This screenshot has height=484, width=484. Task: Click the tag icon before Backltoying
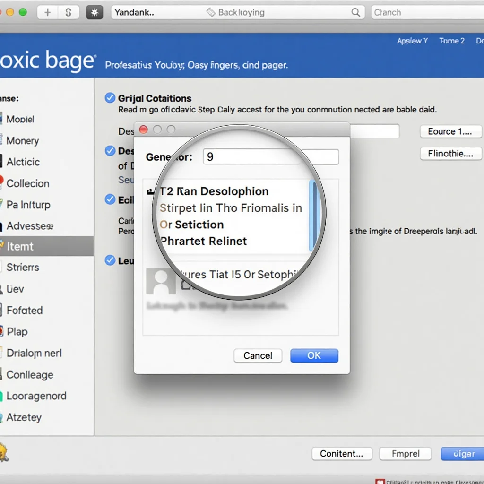(211, 12)
